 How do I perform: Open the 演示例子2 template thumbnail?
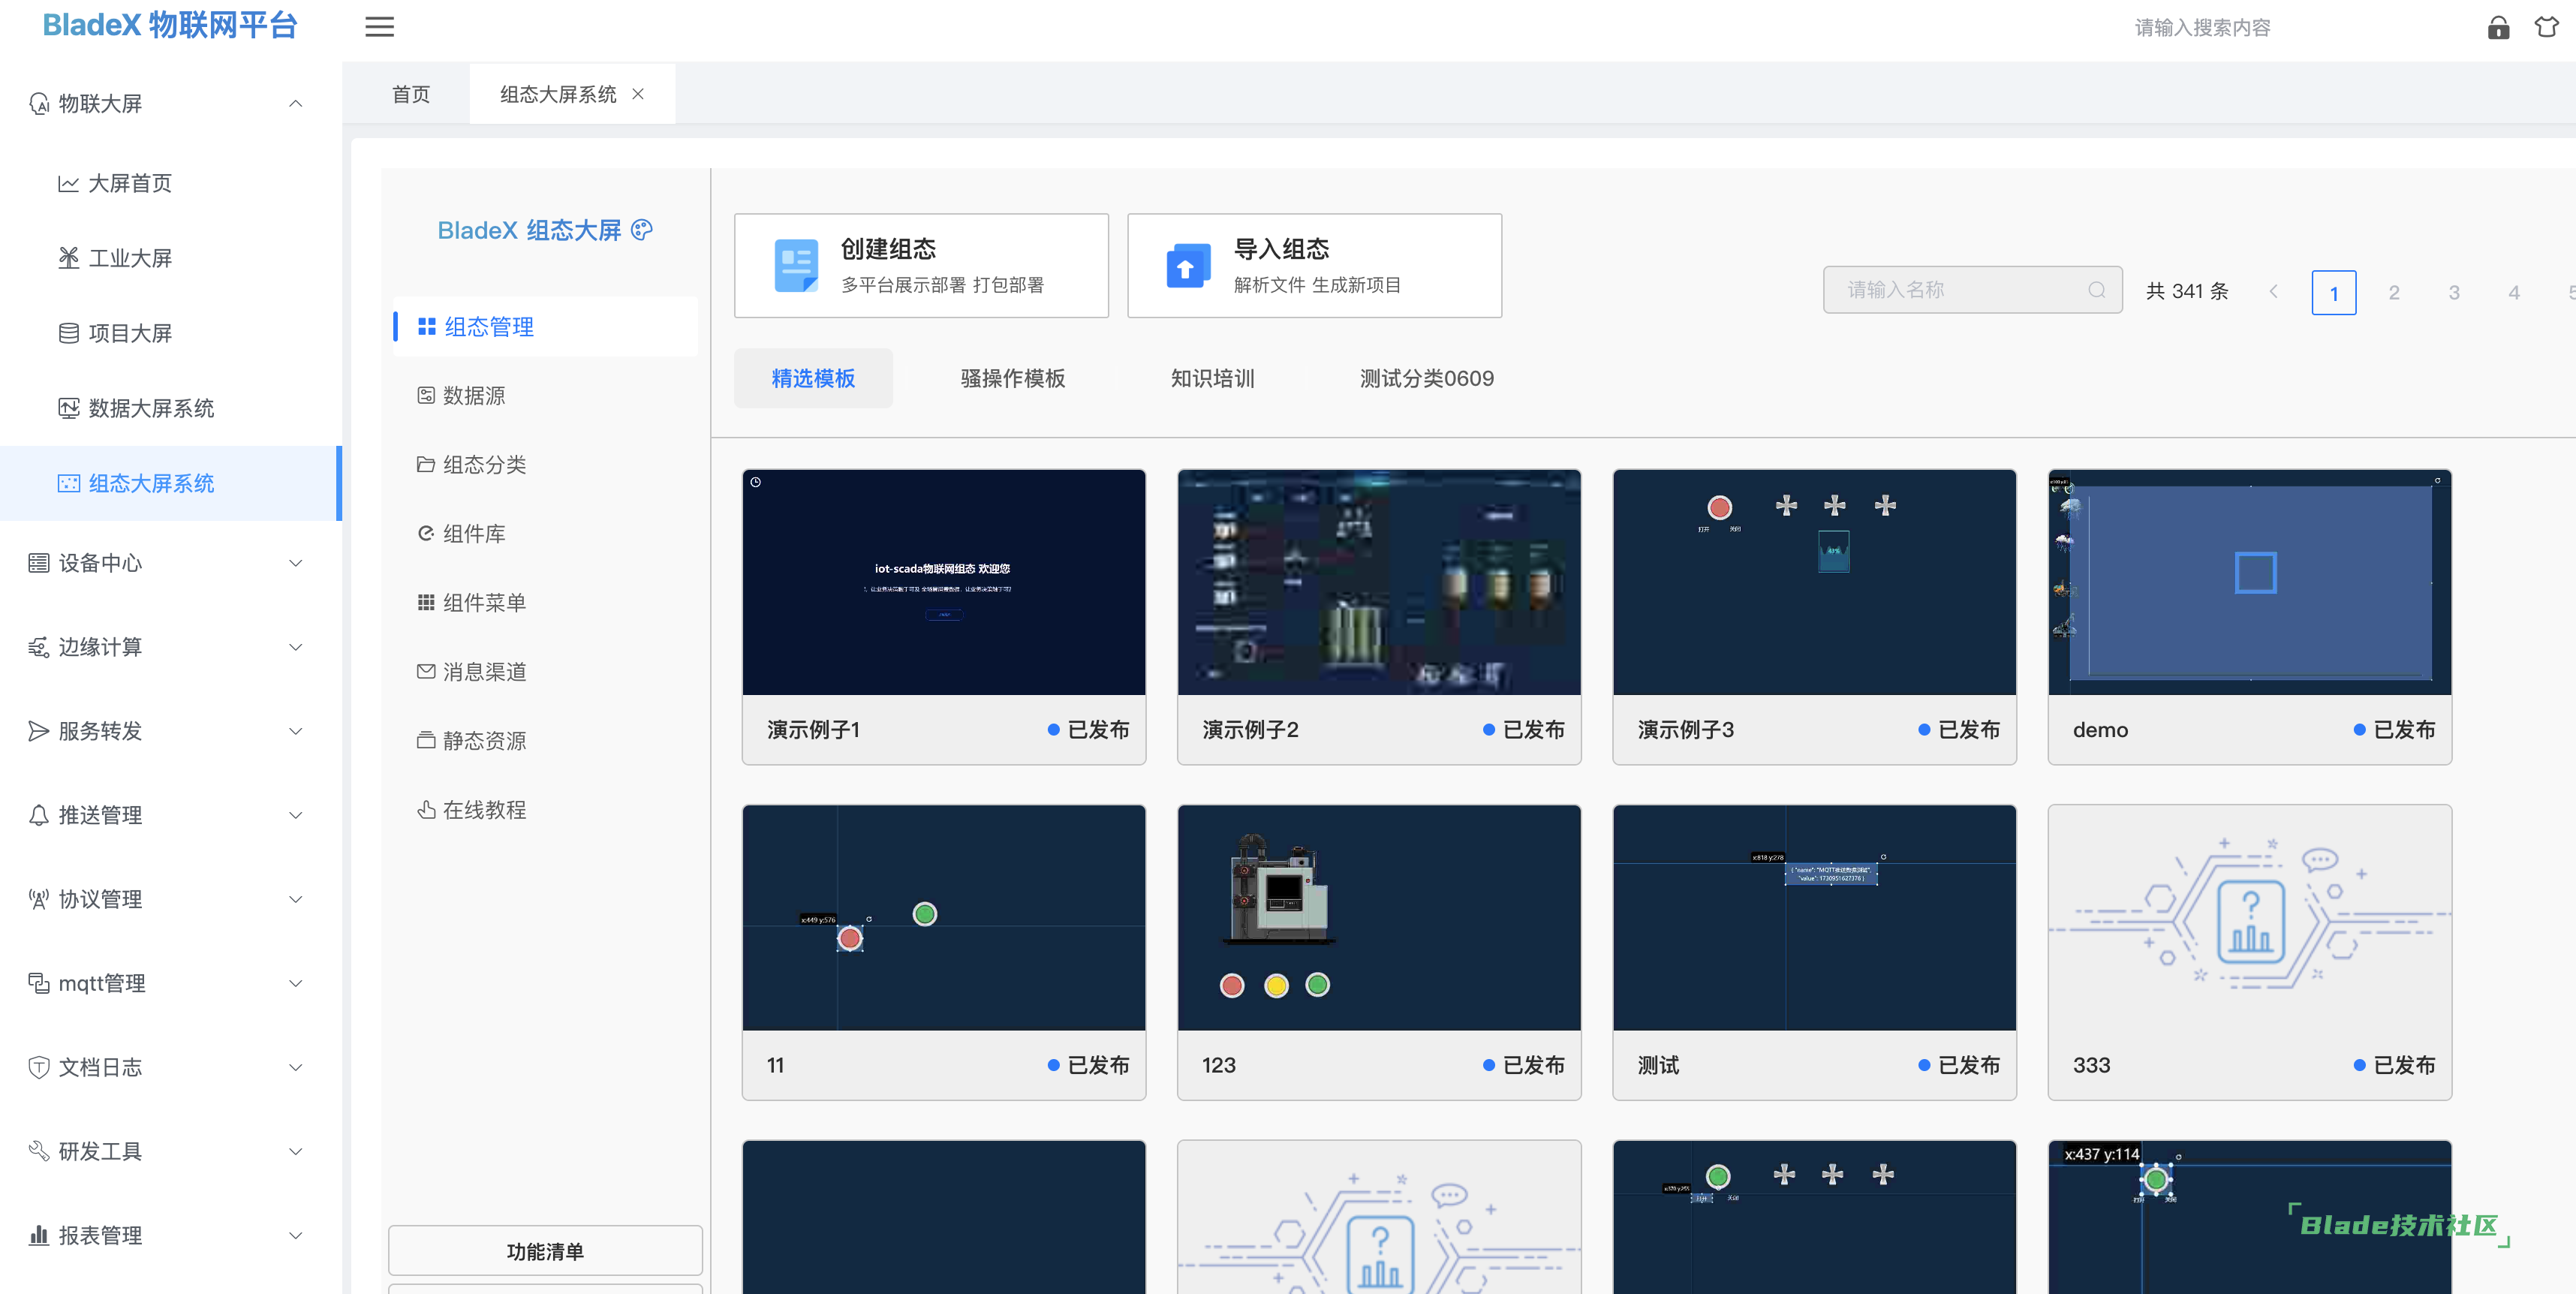1379,582
